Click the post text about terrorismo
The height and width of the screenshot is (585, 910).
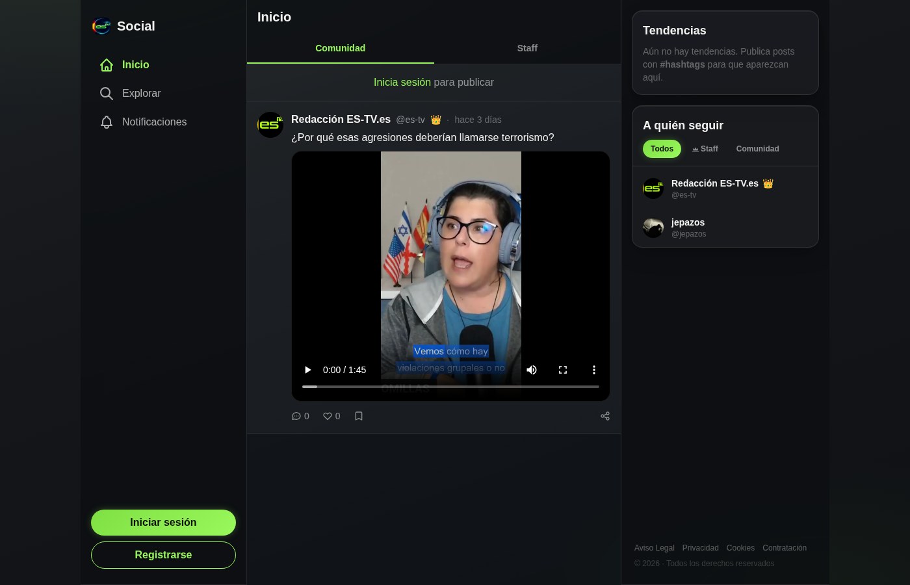tap(422, 138)
